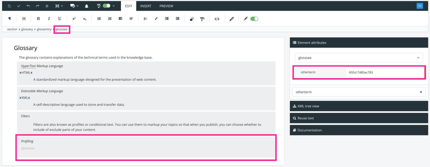Click the merge arrows icon
430x167 pixels.
tap(156, 18)
